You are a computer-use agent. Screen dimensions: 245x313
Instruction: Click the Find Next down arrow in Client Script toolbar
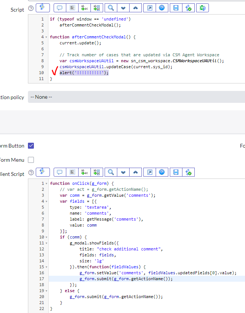point(123,172)
